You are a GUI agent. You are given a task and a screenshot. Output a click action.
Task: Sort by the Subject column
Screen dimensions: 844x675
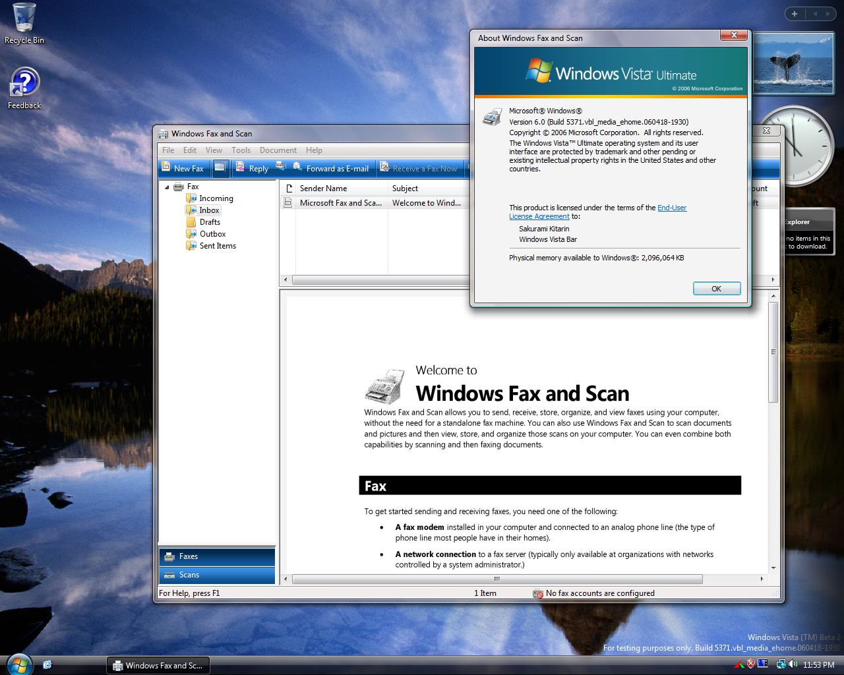(429, 189)
